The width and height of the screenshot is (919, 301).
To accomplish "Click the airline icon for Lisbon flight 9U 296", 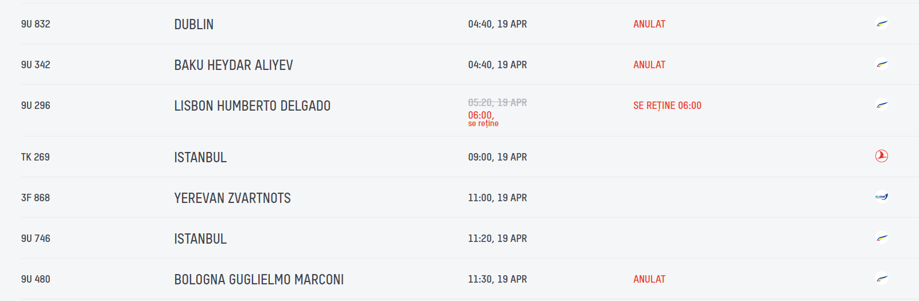I will click(x=882, y=105).
